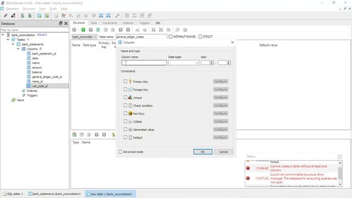Switch to SQL editor 1 window tab
Screen dimensions: 352x198
[14, 194]
